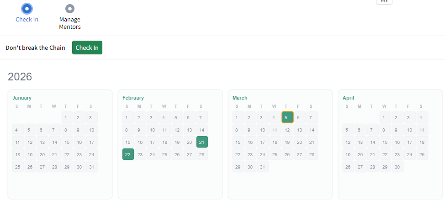This screenshot has width=445, height=201.
Task: Open the Check In tab label
Action: click(x=27, y=20)
